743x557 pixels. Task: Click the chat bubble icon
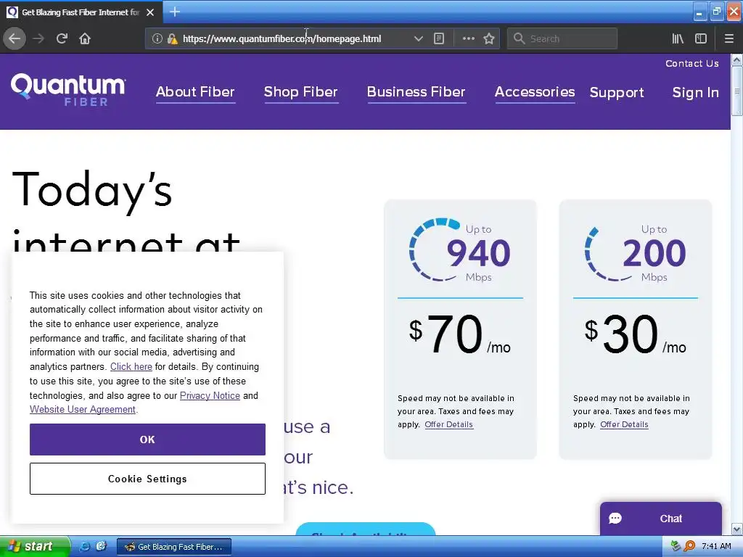[x=615, y=518]
